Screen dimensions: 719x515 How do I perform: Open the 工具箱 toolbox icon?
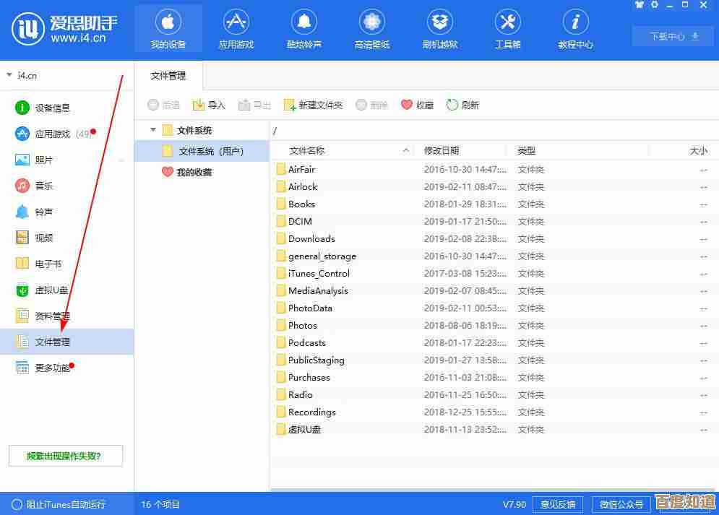[x=508, y=22]
